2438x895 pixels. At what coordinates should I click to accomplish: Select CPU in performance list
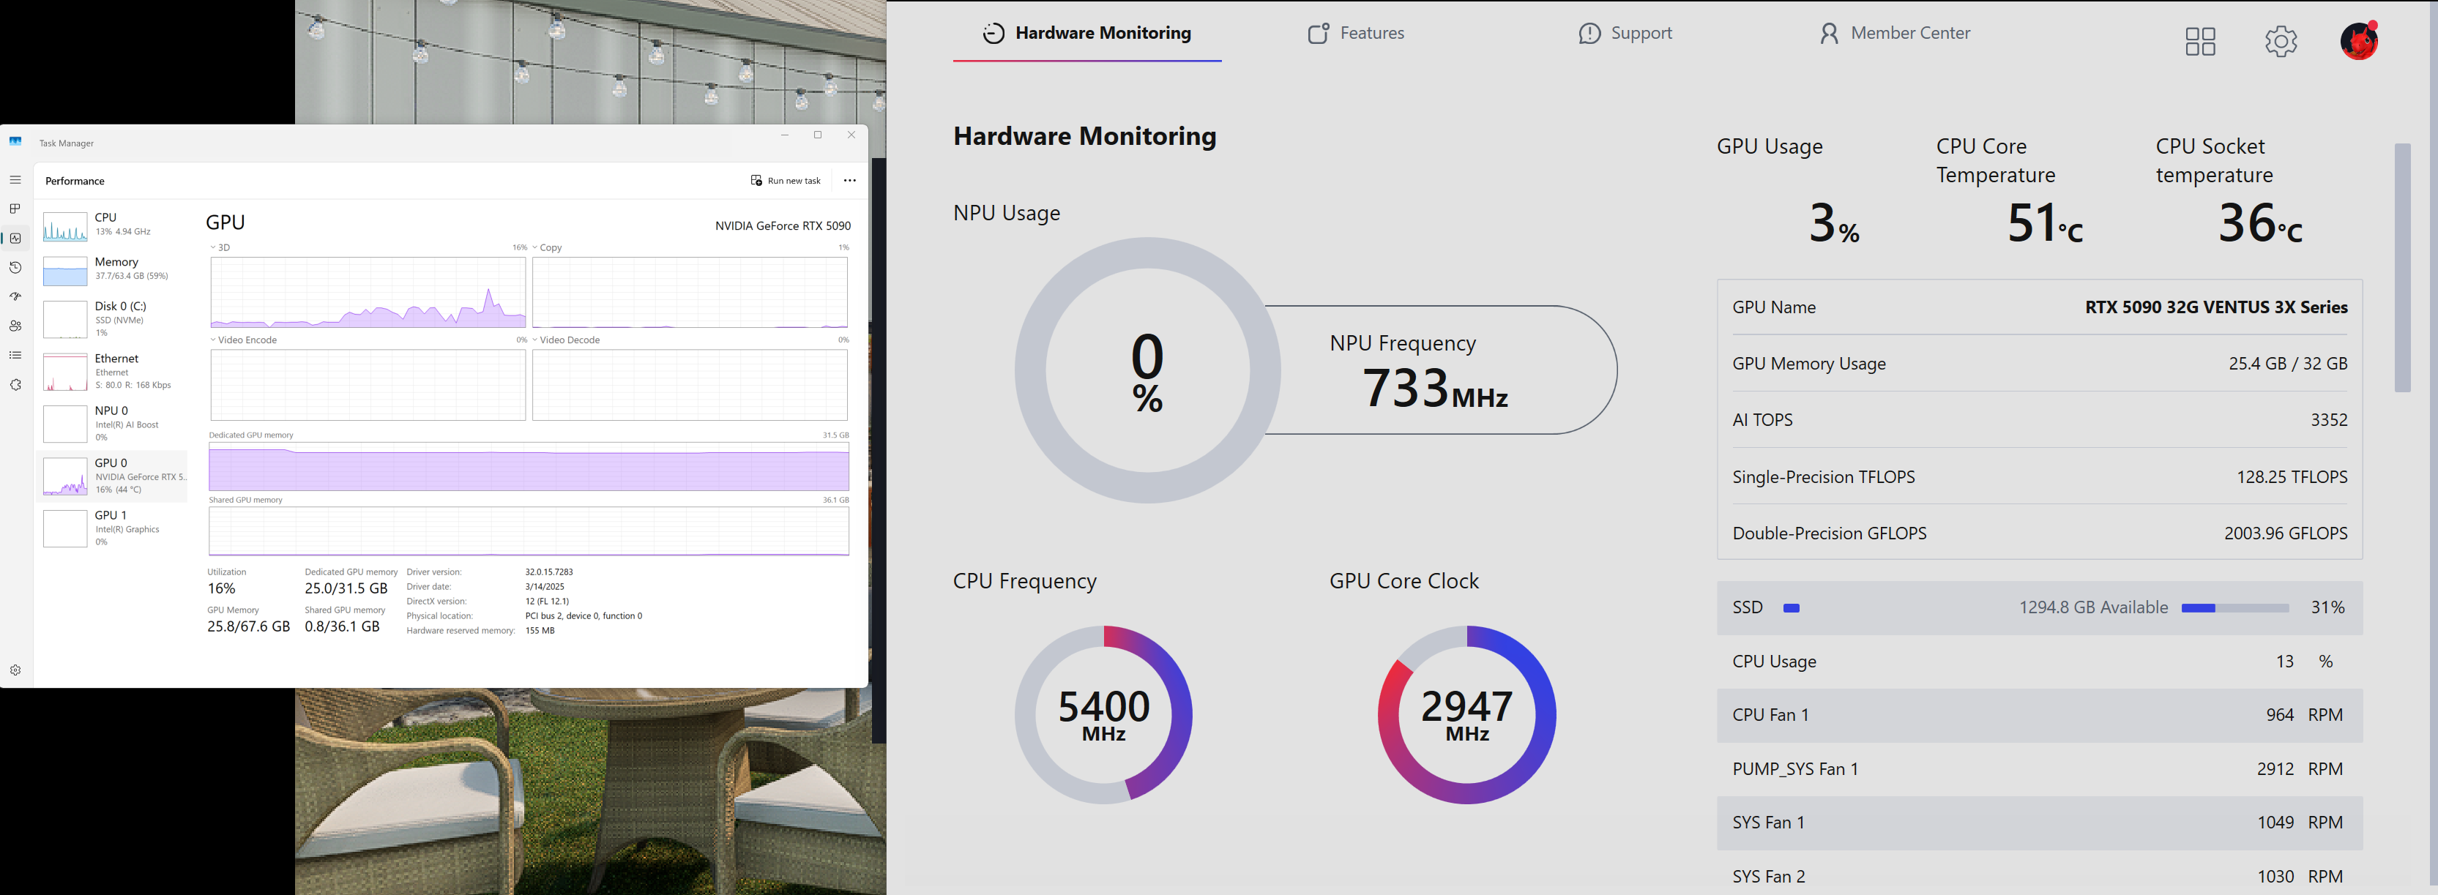[113, 225]
